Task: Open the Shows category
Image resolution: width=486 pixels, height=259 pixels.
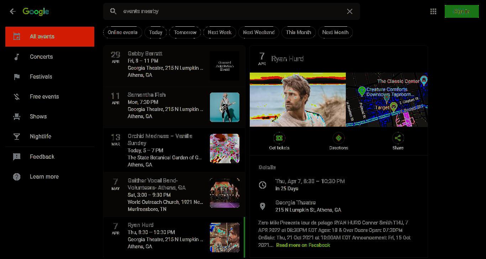Action: 50,116
